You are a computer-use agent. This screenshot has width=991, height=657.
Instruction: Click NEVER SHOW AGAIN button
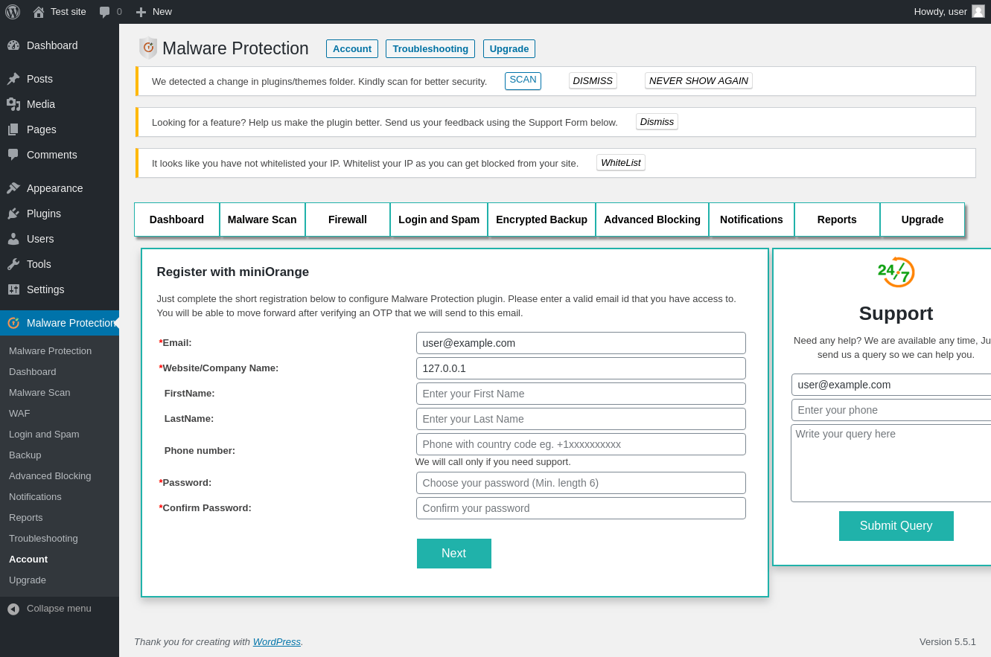pos(698,80)
